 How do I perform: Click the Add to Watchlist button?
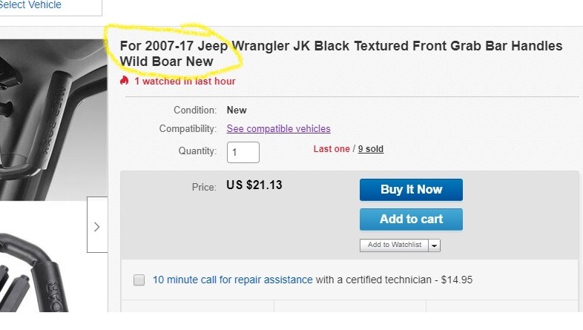(394, 245)
